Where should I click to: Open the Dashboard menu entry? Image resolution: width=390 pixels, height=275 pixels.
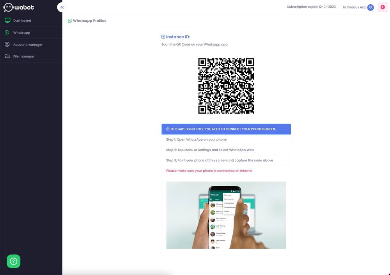(22, 20)
